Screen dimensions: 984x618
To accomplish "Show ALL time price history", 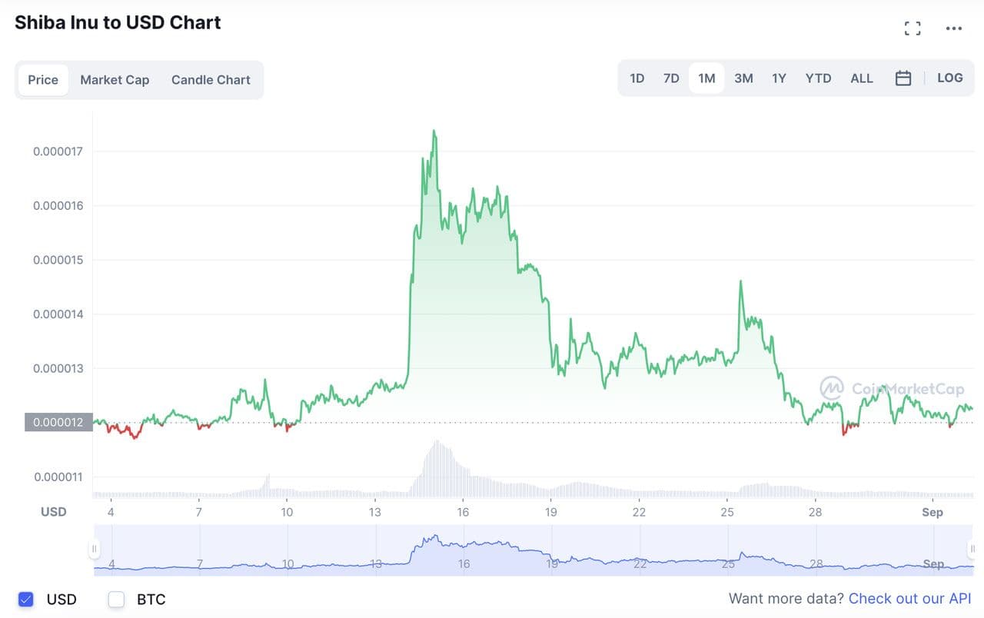I will pyautogui.click(x=861, y=78).
